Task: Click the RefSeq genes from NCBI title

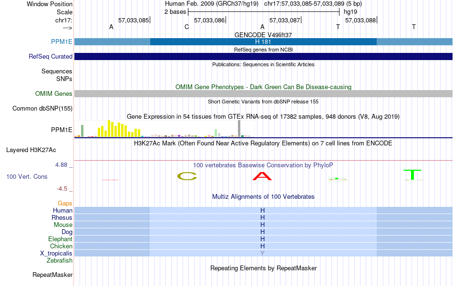Action: pos(263,50)
